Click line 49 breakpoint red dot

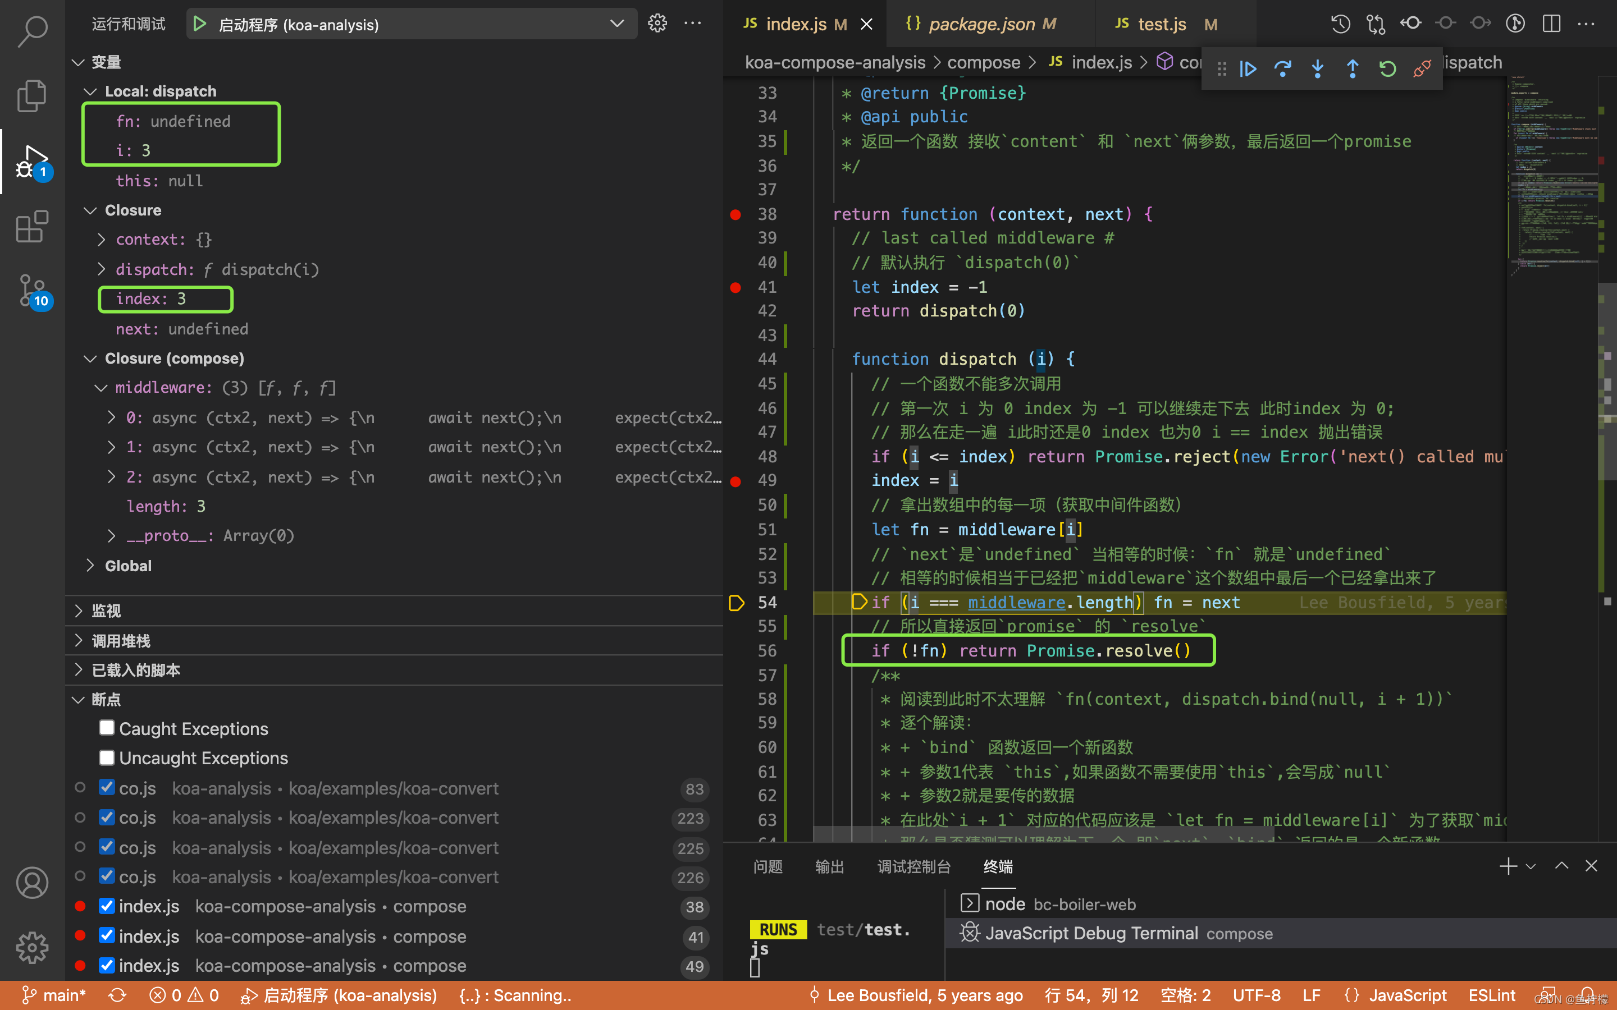pyautogui.click(x=736, y=481)
